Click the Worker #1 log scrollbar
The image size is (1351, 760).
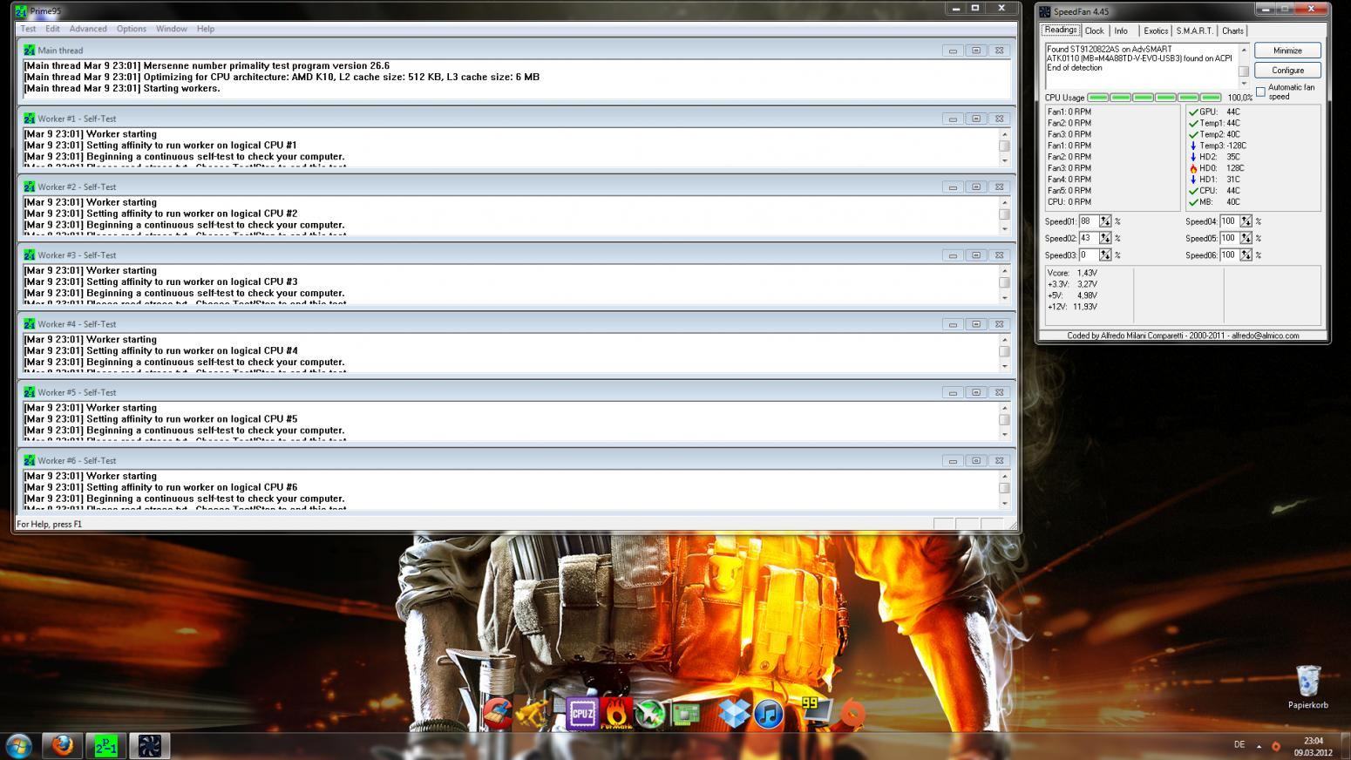1004,146
